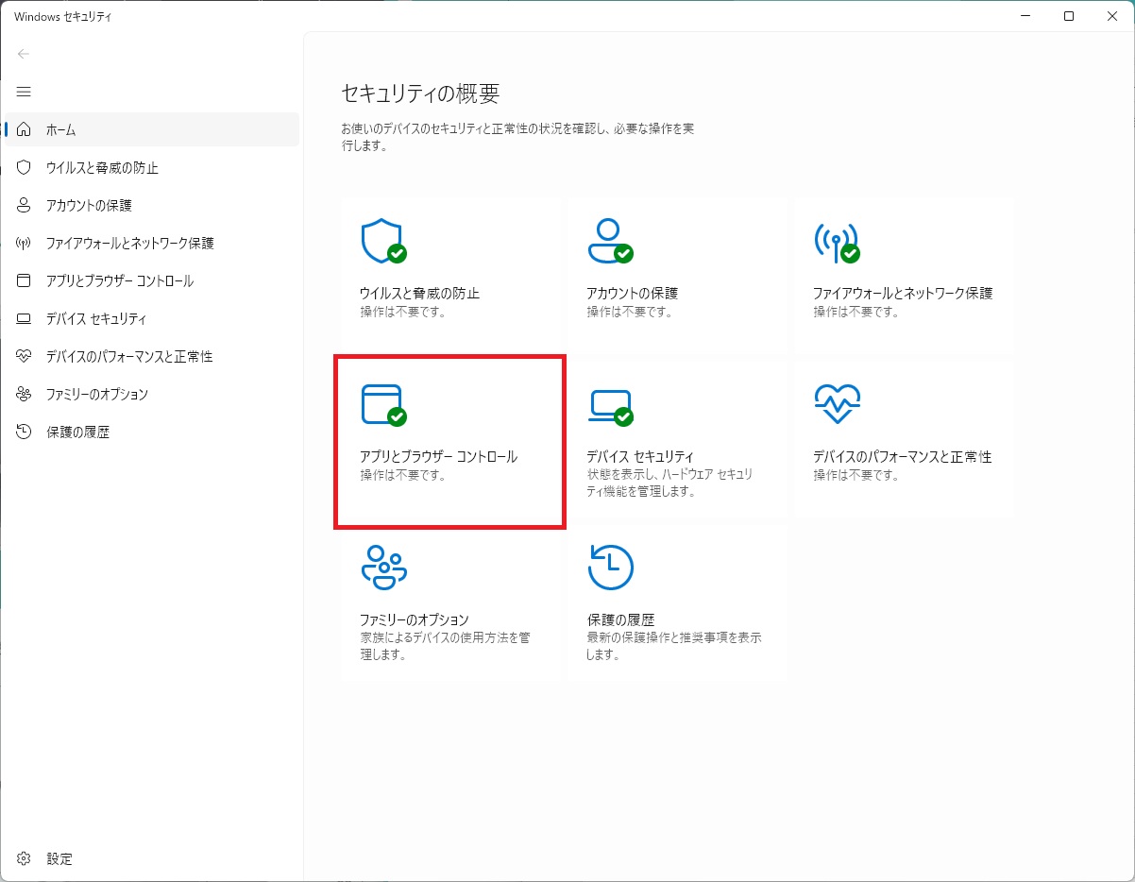This screenshot has width=1135, height=882.
Task: Open ファミリーのオプション from the sidebar
Action: [152, 394]
